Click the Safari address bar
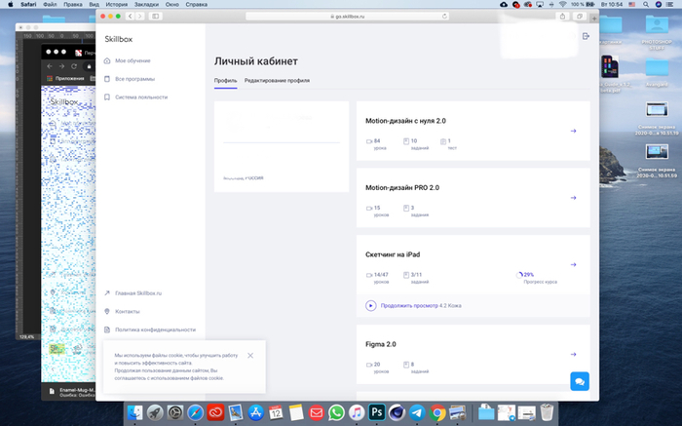The image size is (682, 426). tap(347, 17)
